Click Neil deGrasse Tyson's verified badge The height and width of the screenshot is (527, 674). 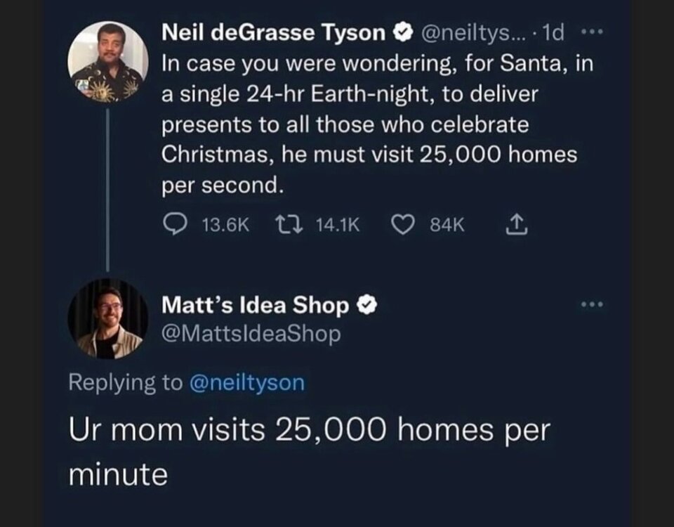point(404,32)
